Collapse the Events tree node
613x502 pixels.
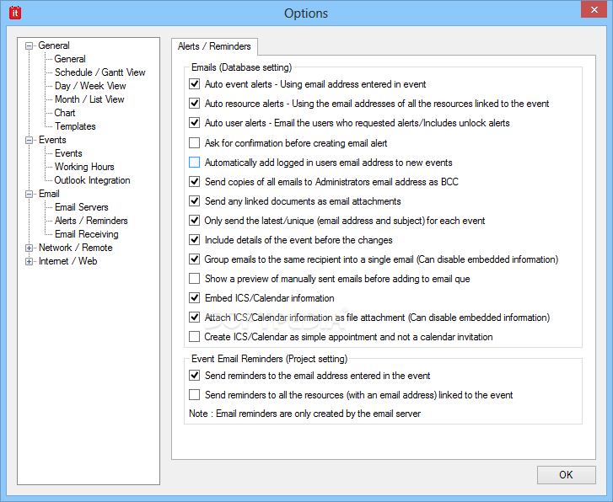click(29, 141)
